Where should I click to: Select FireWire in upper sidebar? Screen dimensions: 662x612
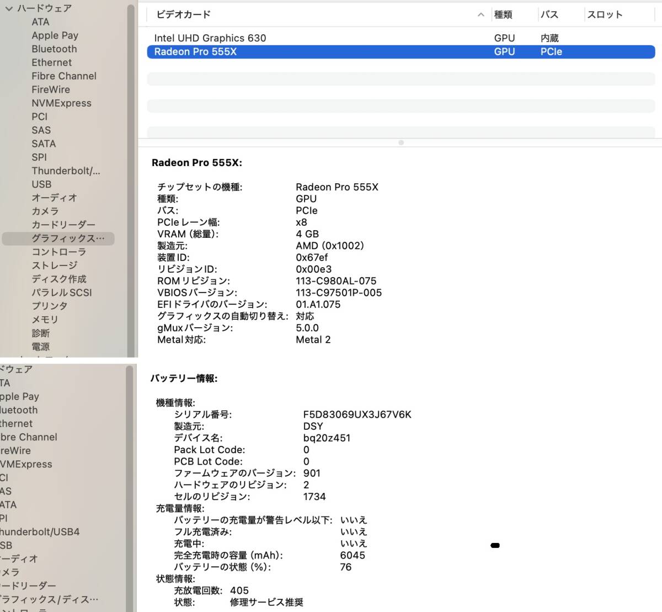pos(51,89)
